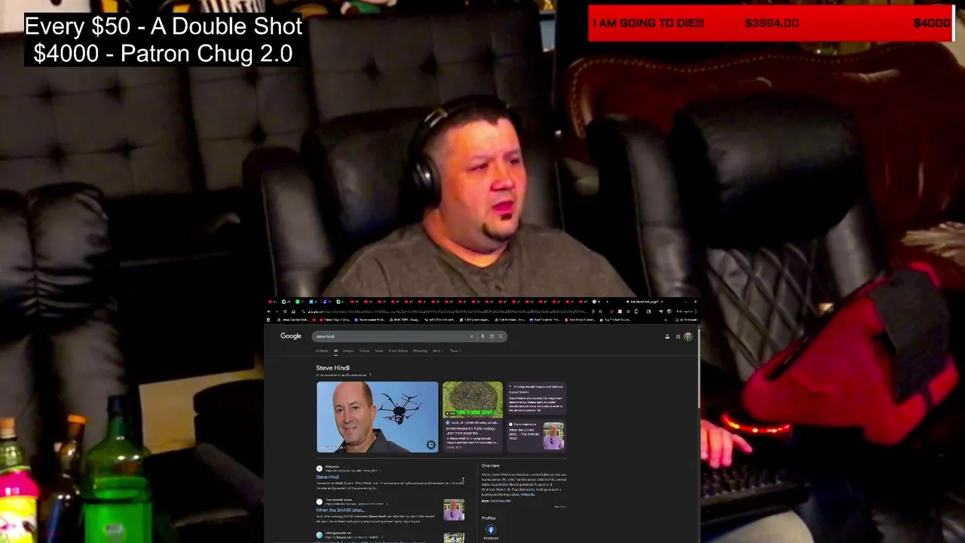965x543 pixels.
Task: Open the green field video thumbnail
Action: tap(472, 400)
